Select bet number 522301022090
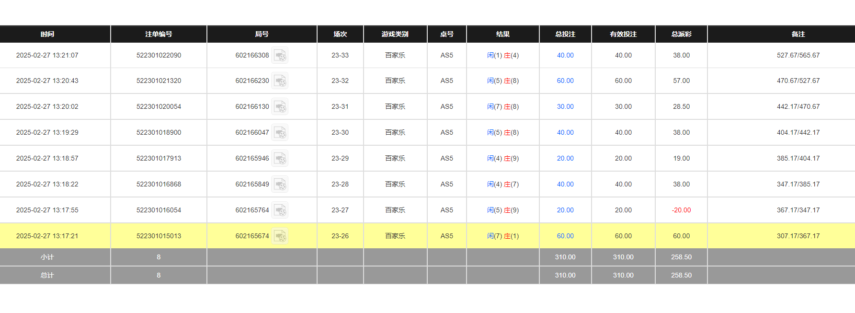The image size is (855, 313). click(x=159, y=56)
